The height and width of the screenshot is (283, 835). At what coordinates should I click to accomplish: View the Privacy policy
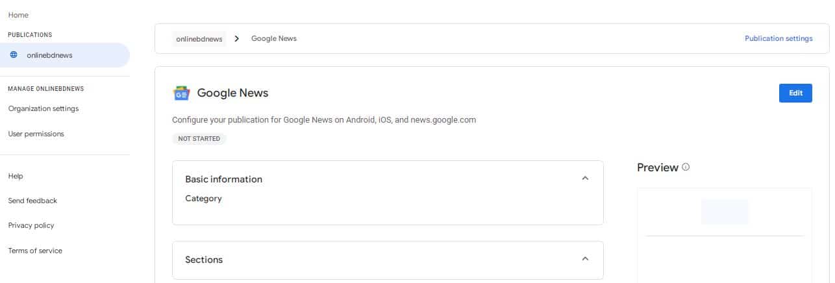coord(31,225)
